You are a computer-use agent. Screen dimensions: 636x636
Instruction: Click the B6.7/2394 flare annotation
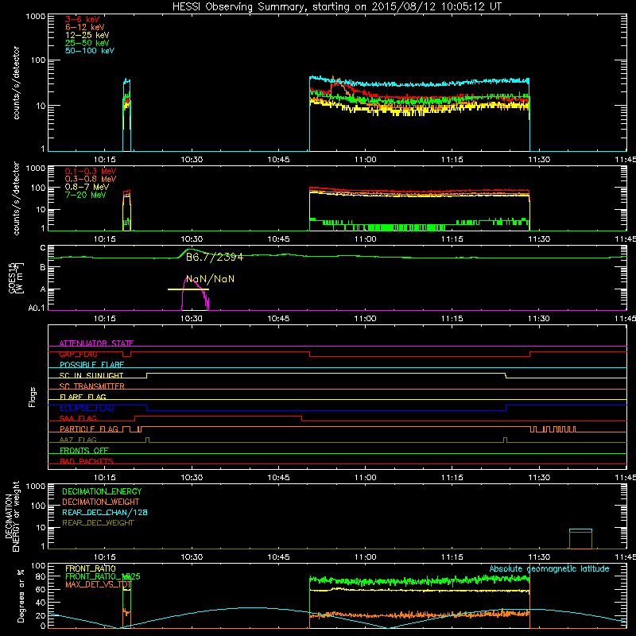pyautogui.click(x=214, y=257)
